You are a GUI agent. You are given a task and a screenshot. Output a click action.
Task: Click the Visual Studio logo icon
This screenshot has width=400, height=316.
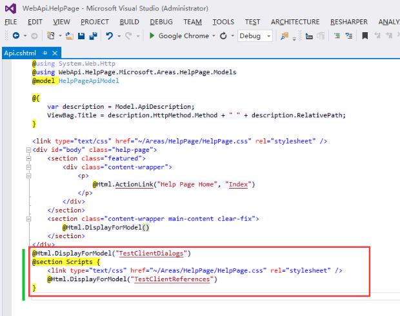11,9
